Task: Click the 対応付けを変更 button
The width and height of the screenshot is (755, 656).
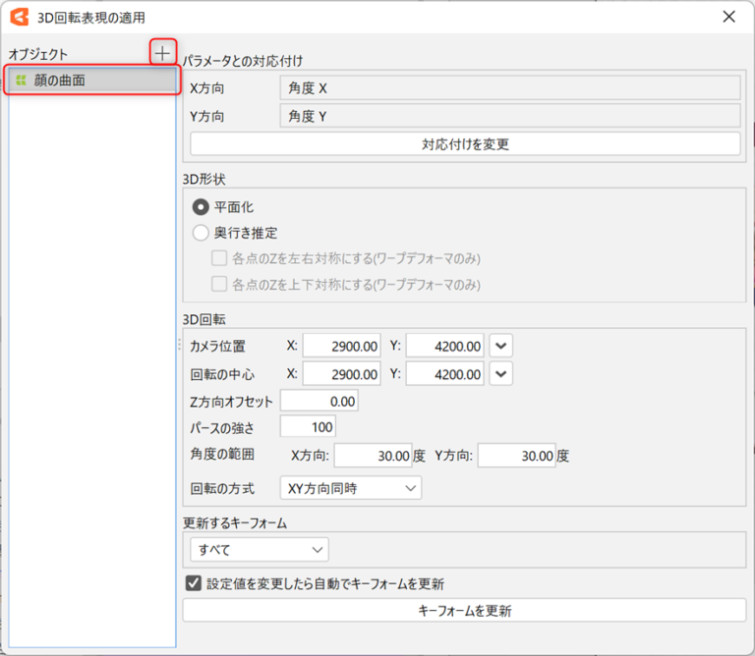Action: 465,144
